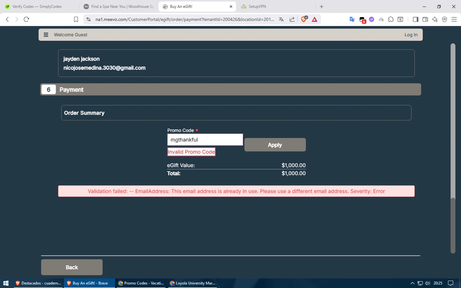
Task: Open Brave Rewards triangle icon
Action: (x=314, y=19)
